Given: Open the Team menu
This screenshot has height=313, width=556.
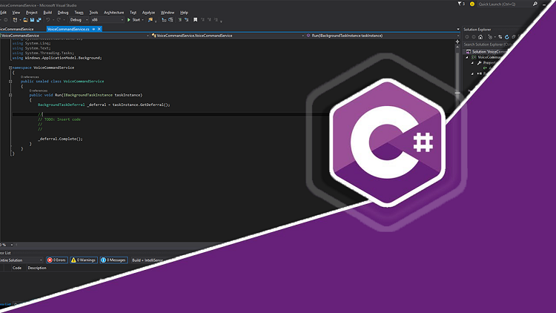Looking at the screenshot, I should click(79, 13).
